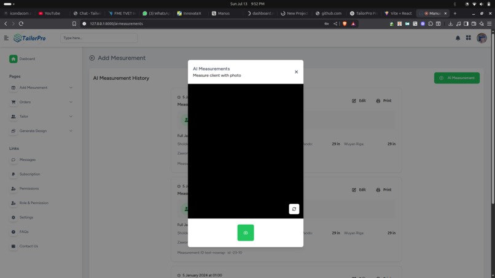Share page icon in address bar
Viewport: 495px width, 278px height.
pos(335,24)
